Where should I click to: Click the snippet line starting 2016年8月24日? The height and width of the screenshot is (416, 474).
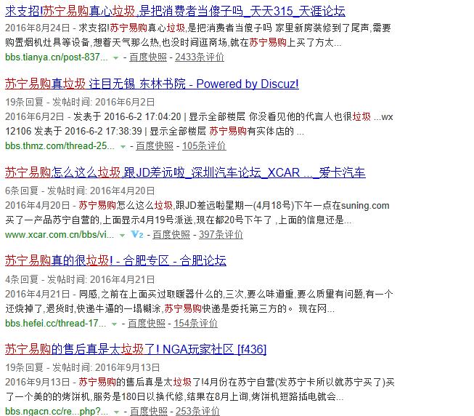click(198, 28)
